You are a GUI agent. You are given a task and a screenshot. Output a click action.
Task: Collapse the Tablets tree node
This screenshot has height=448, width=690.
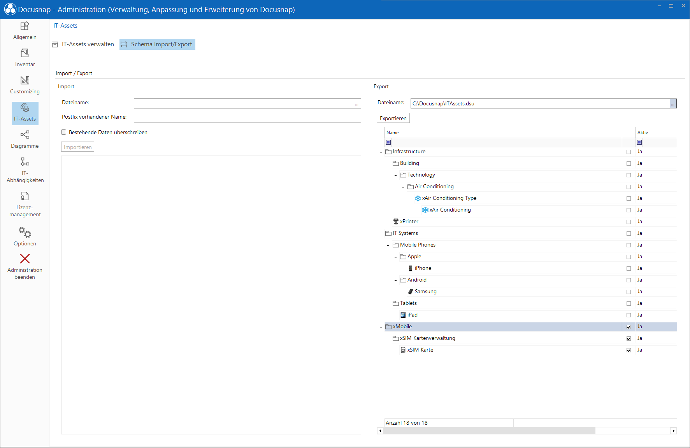[x=388, y=304]
